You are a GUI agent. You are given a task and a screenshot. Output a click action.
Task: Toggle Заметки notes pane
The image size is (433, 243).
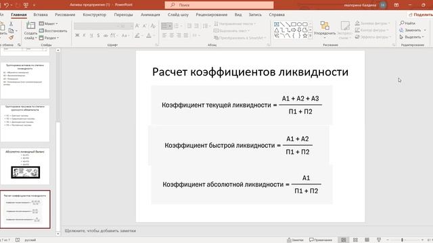pyautogui.click(x=295, y=240)
